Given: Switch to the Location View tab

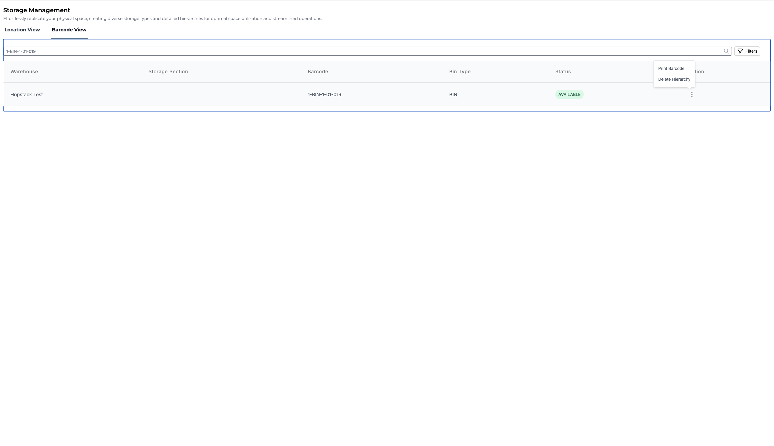Looking at the screenshot, I should pyautogui.click(x=22, y=30).
